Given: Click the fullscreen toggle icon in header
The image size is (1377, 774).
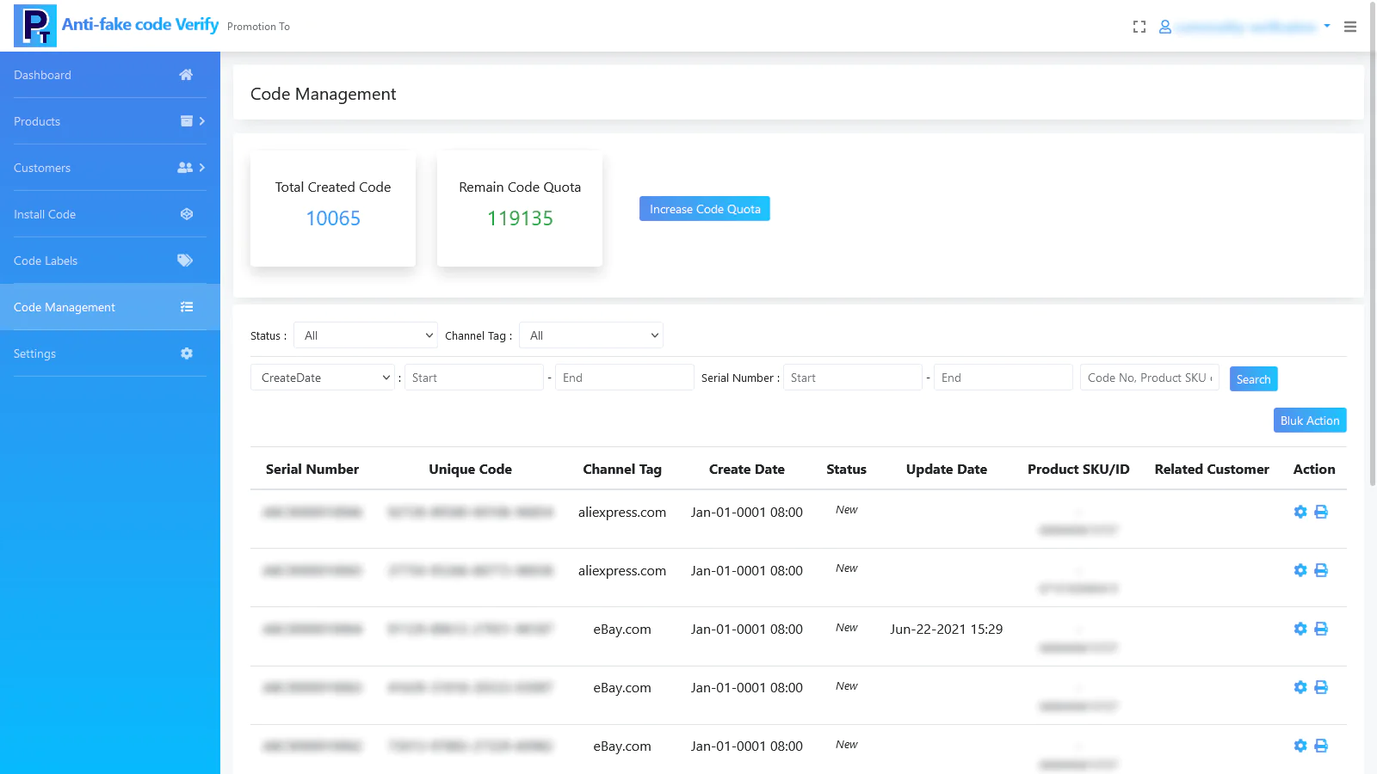Looking at the screenshot, I should 1139,27.
